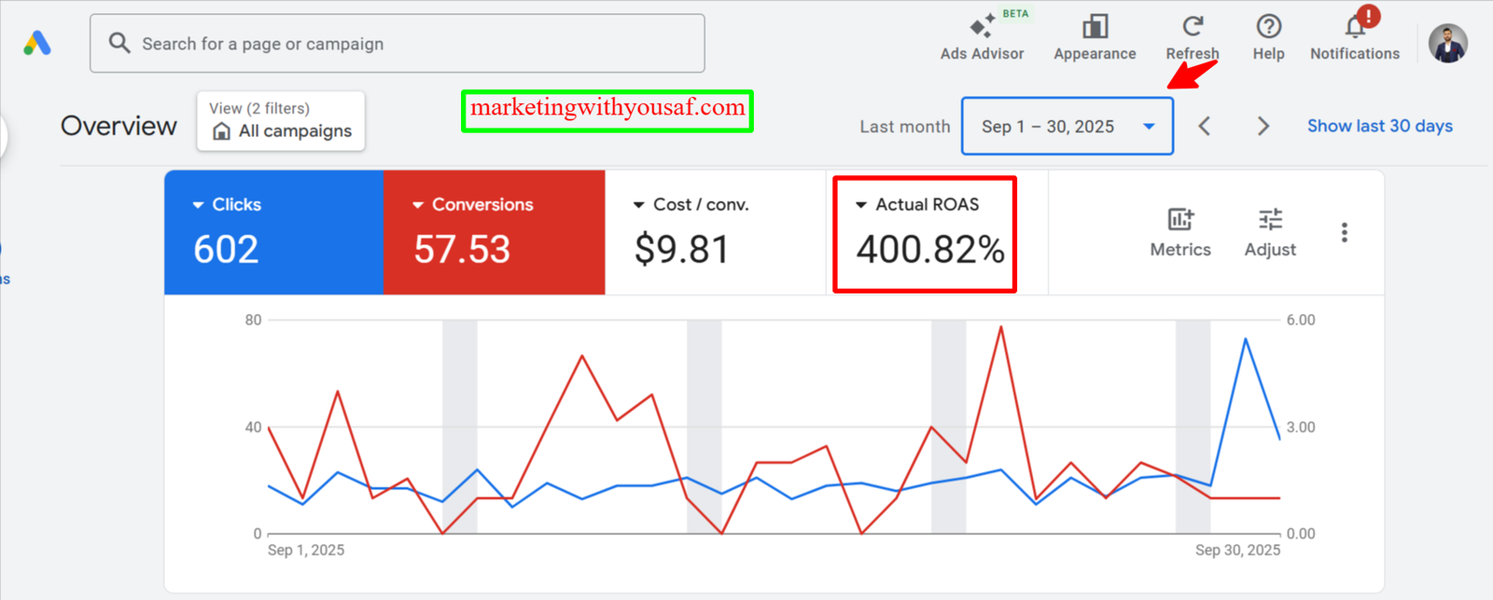Open the Help icon

(1268, 27)
